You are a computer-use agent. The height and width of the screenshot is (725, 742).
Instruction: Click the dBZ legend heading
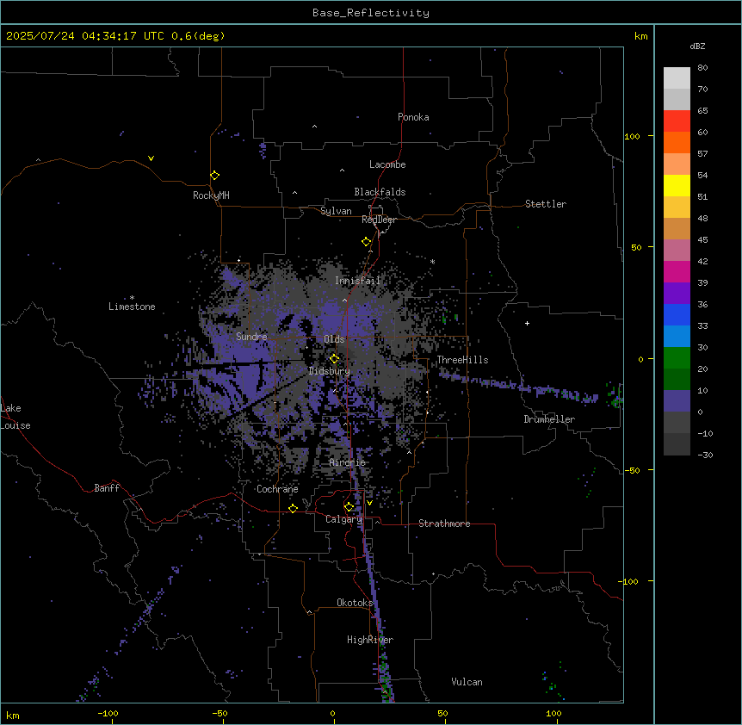(x=697, y=46)
